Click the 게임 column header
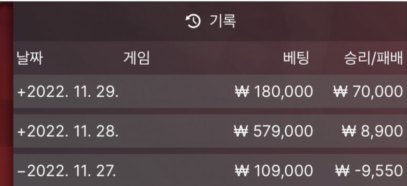 point(136,59)
